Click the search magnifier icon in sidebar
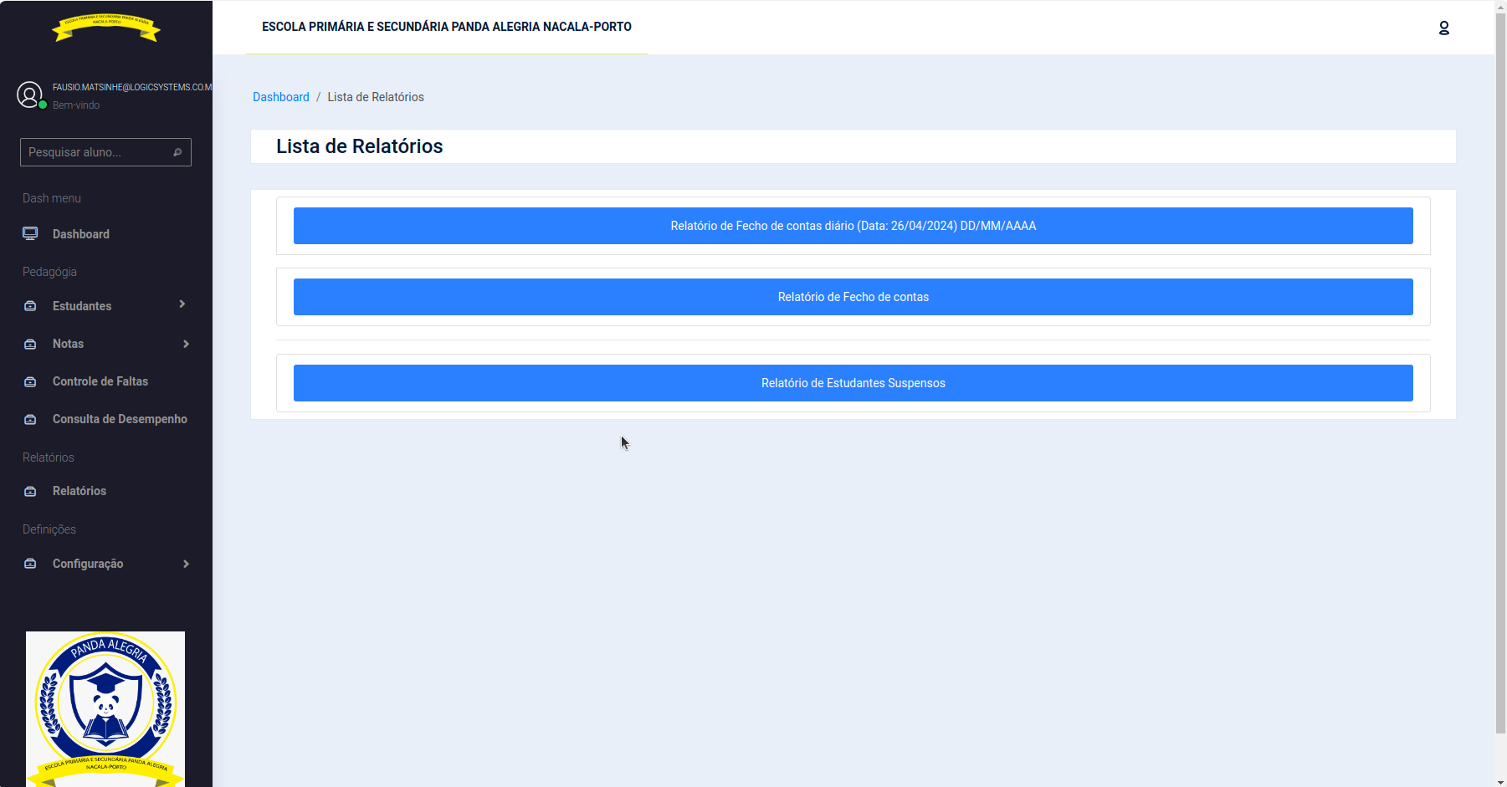The height and width of the screenshot is (787, 1507). (177, 152)
